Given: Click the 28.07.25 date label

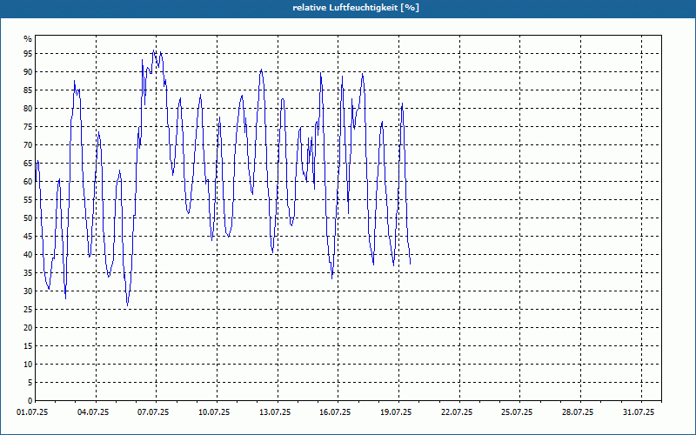Looking at the screenshot, I should point(578,412).
